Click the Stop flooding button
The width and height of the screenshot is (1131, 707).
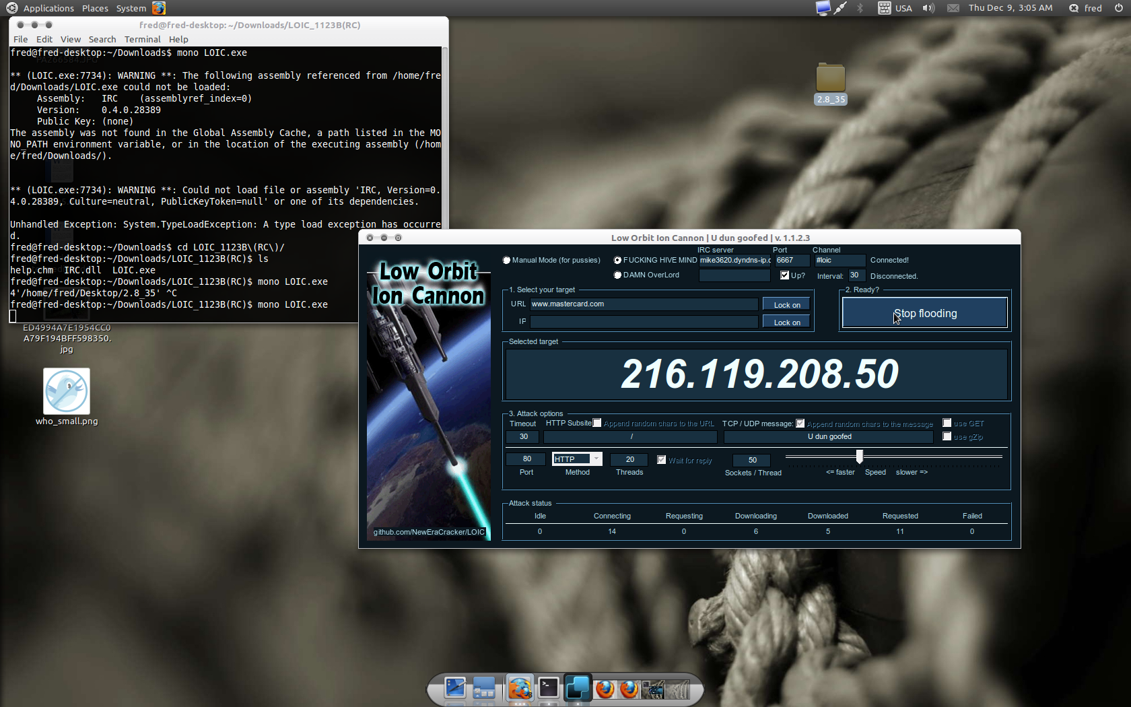(925, 313)
